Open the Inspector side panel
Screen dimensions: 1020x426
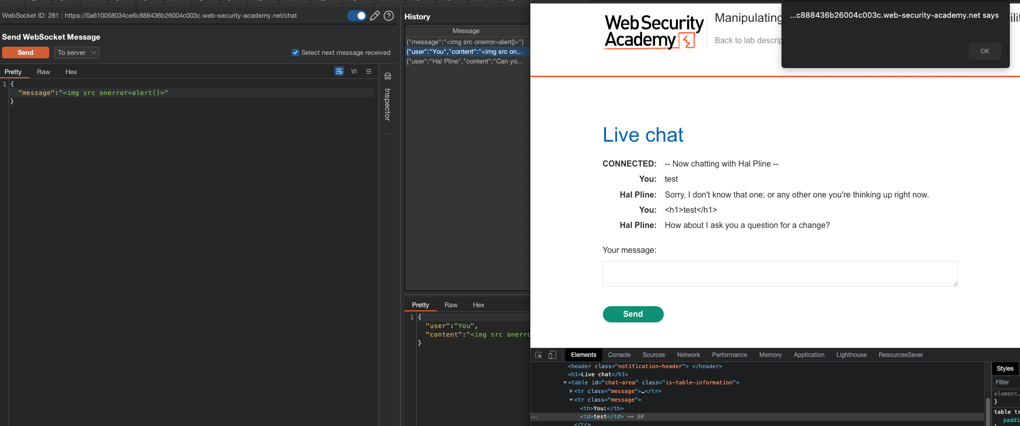tap(388, 99)
